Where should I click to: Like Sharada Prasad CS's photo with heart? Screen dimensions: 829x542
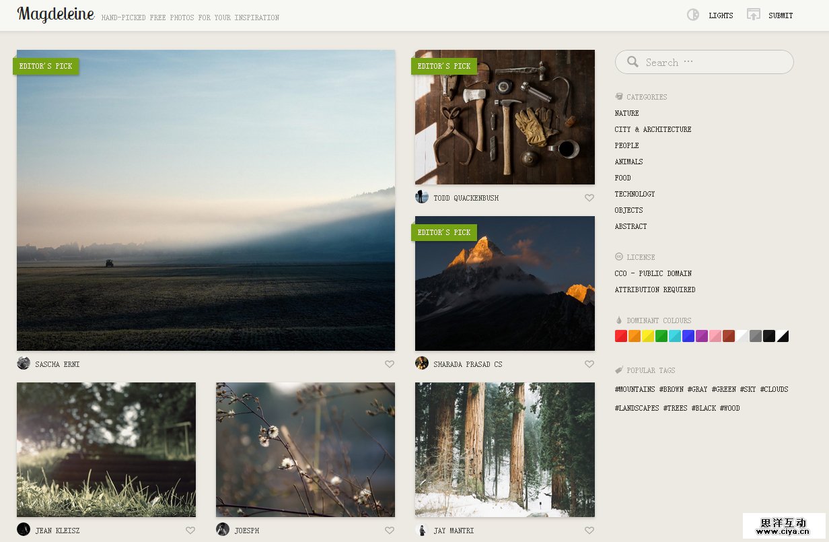click(589, 364)
